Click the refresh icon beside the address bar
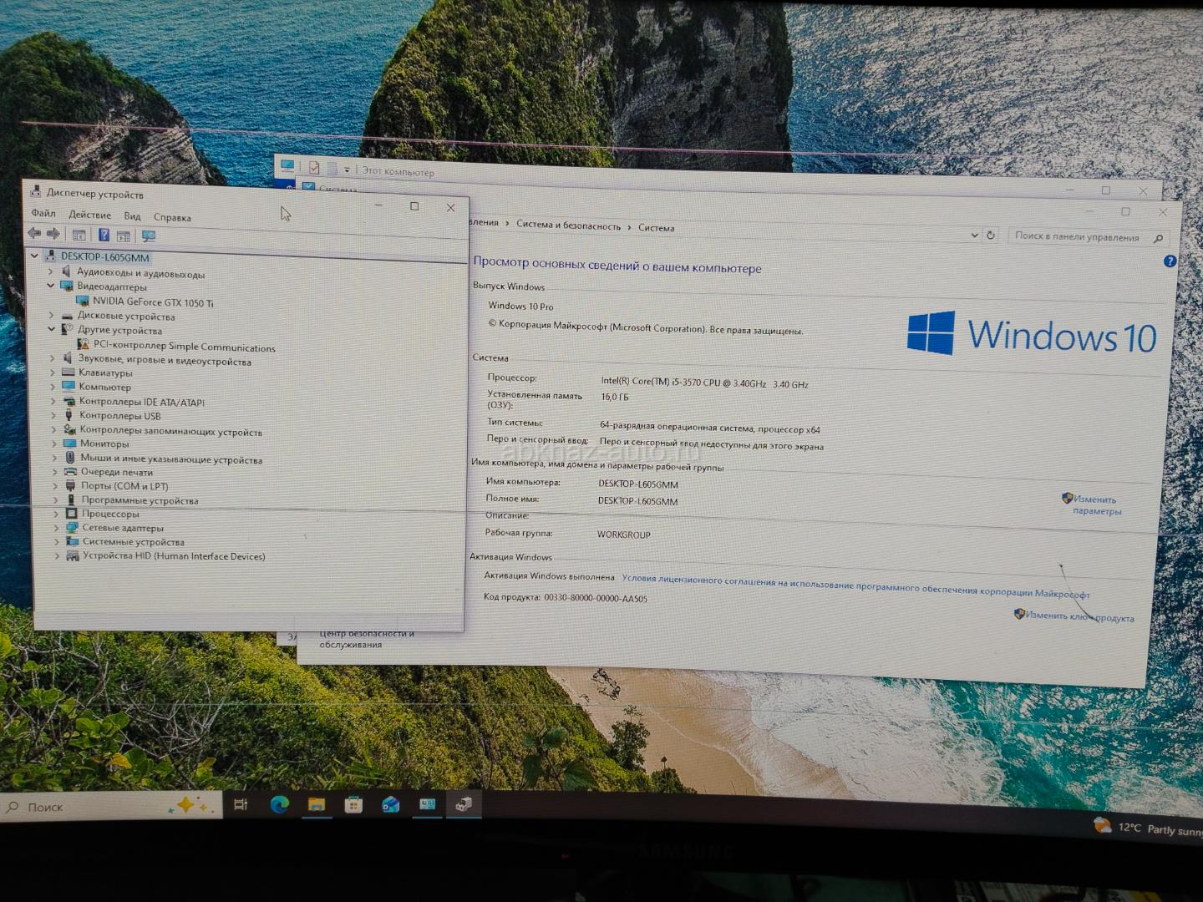Viewport: 1203px width, 902px height. point(991,236)
